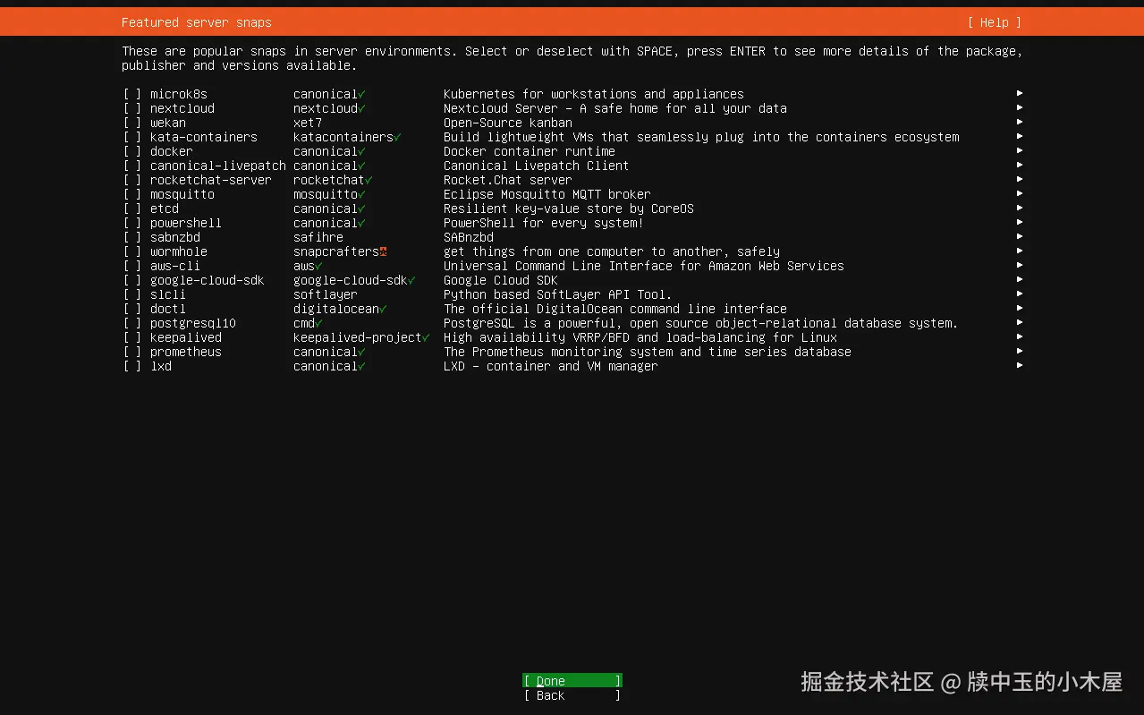
Task: Click verified checkmark in canonical-livepatch row
Action: click(x=361, y=166)
